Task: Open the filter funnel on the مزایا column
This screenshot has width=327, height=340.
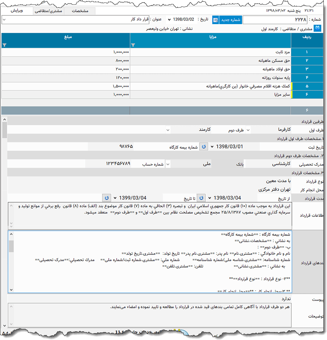Action: [x=133, y=45]
